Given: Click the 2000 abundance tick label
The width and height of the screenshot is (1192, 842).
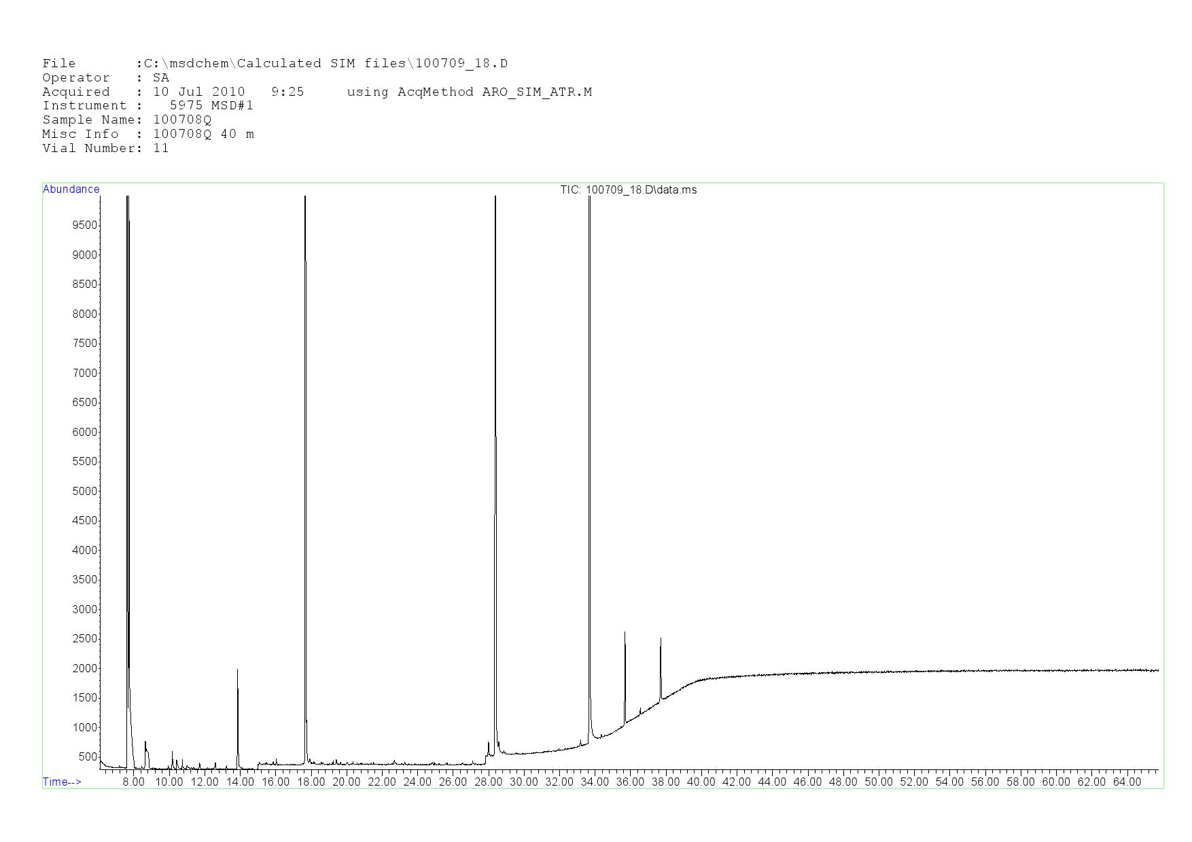Looking at the screenshot, I should point(85,669).
